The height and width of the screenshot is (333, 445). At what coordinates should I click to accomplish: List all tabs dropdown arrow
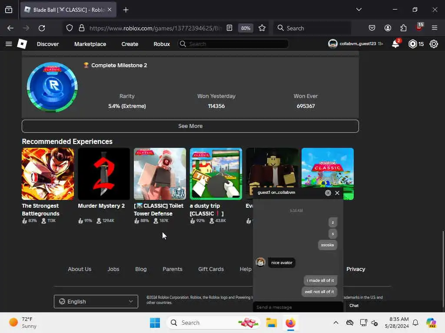pyautogui.click(x=359, y=10)
